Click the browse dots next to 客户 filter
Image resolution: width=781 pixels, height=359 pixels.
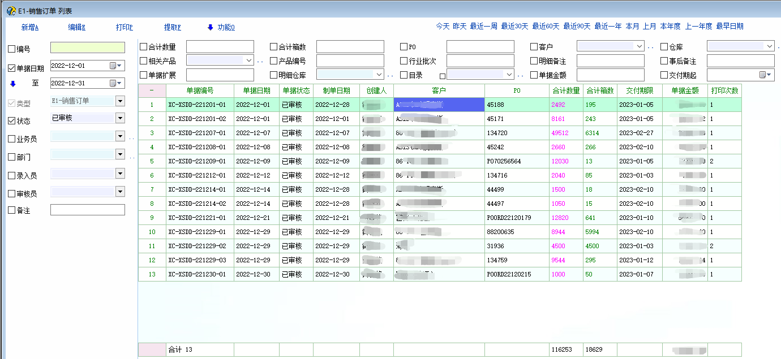pos(651,47)
